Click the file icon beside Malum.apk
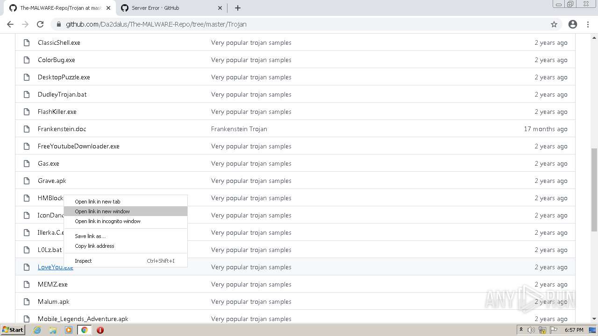 click(27, 301)
